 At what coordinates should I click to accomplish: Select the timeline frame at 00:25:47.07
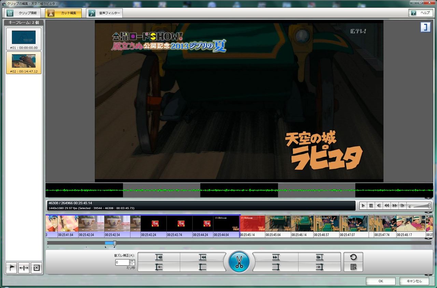coord(354,226)
